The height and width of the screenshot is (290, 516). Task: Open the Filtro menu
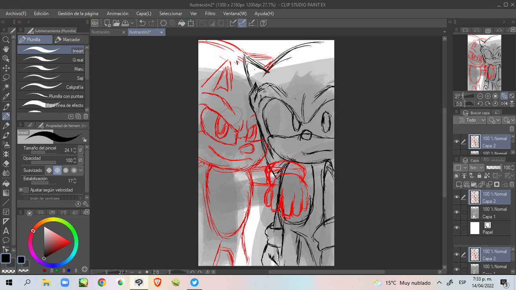pos(210,13)
